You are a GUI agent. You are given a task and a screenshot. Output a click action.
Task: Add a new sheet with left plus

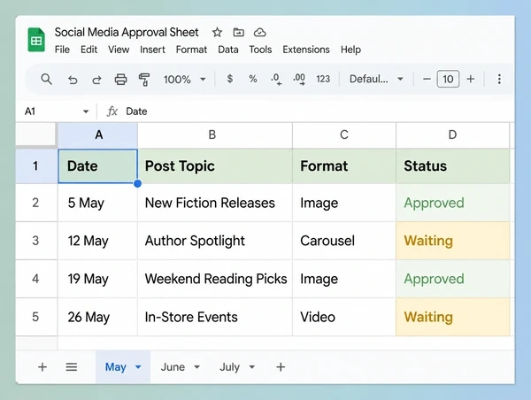click(42, 366)
